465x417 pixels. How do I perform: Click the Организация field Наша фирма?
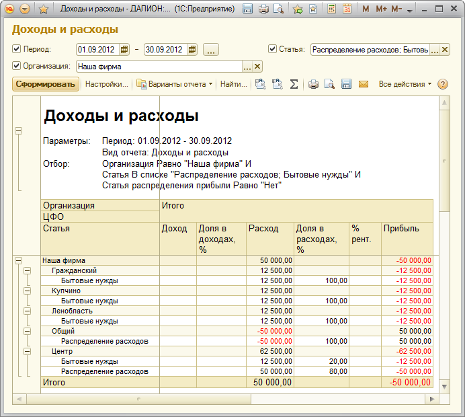point(159,67)
